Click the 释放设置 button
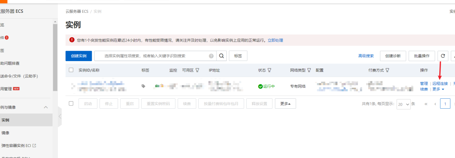The image size is (455, 158). pyautogui.click(x=259, y=104)
